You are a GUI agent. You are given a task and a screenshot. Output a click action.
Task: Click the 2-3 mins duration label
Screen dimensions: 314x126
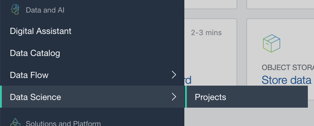click(x=206, y=32)
